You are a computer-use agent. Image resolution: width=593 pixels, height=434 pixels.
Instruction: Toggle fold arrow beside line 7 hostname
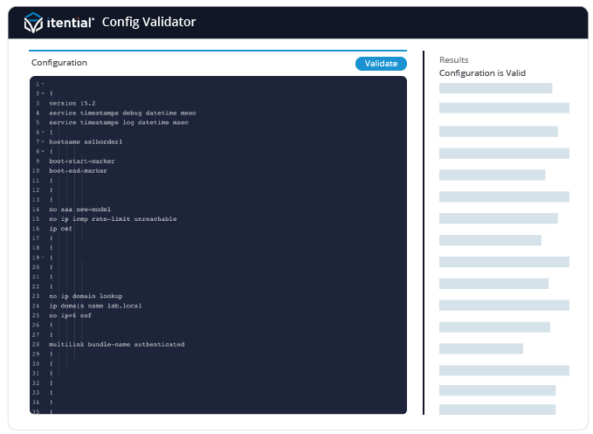pos(43,141)
